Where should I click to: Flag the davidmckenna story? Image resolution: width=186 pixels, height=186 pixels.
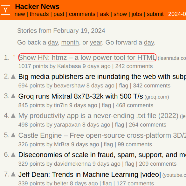(x=130, y=164)
